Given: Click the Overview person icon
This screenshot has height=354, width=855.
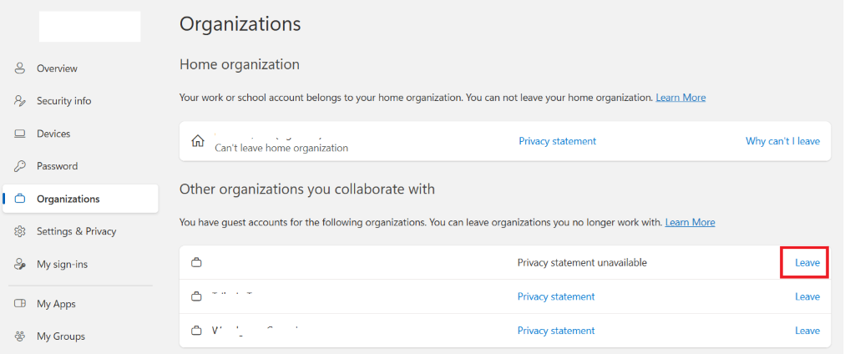Looking at the screenshot, I should [20, 68].
